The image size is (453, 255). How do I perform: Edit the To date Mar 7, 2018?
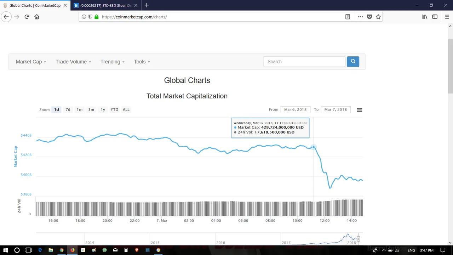click(x=336, y=109)
